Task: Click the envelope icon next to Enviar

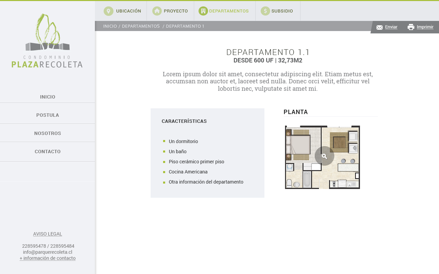Action: click(380, 27)
